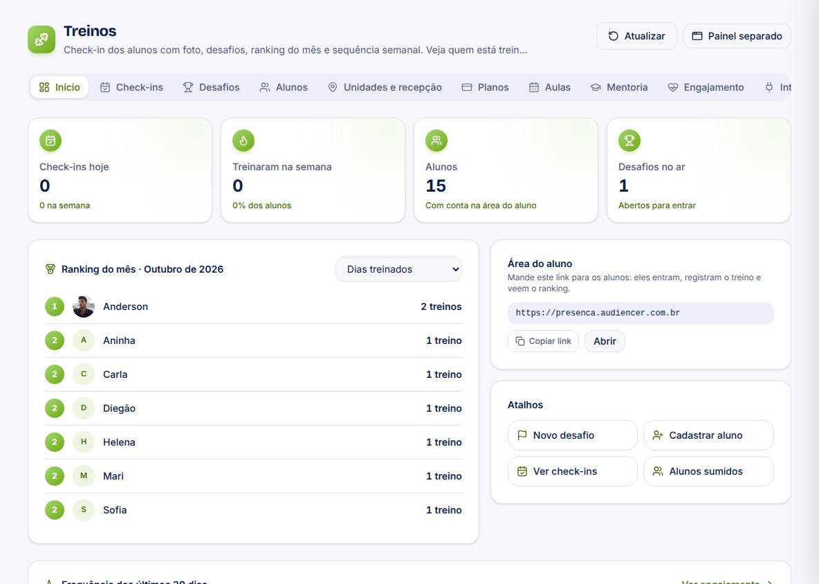Go to the Mentoria tab
The image size is (819, 584).
(x=619, y=87)
